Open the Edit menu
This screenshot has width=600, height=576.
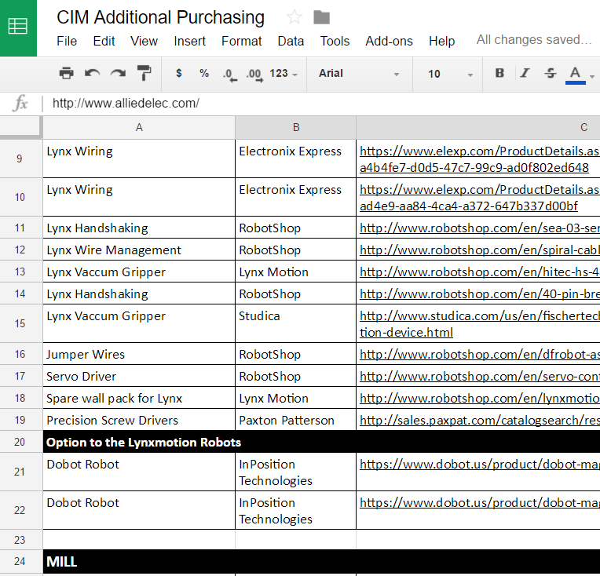(x=104, y=41)
